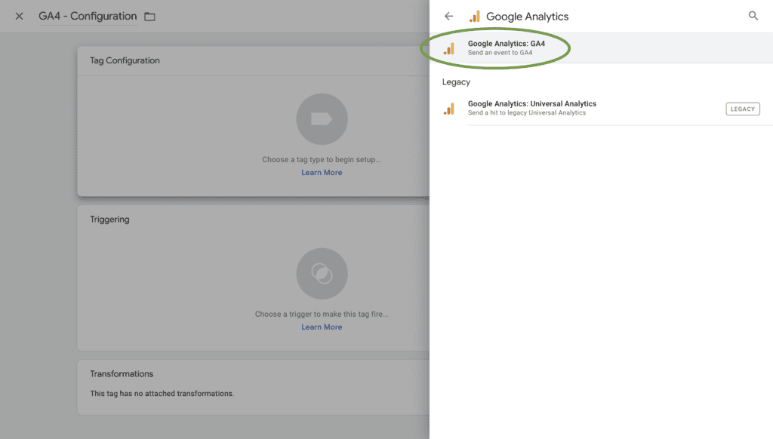Screen dimensions: 773x439
Task: Close the tag editor with the X icon
Action: coord(20,17)
